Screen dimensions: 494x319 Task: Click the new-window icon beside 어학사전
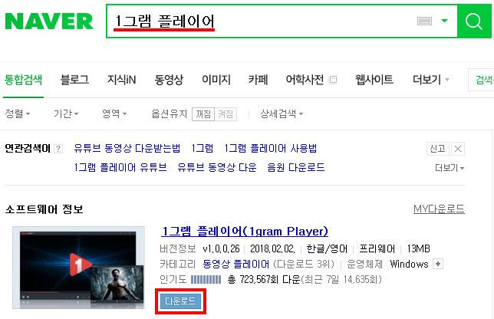point(333,80)
